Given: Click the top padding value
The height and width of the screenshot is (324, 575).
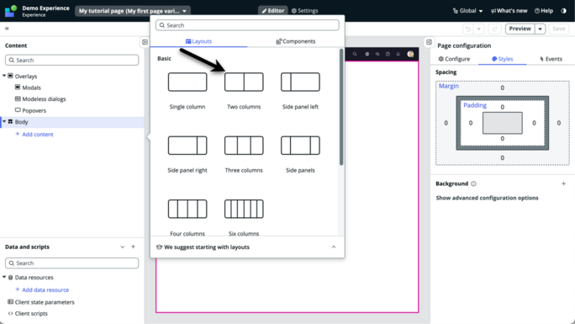Looking at the screenshot, I should tap(503, 107).
